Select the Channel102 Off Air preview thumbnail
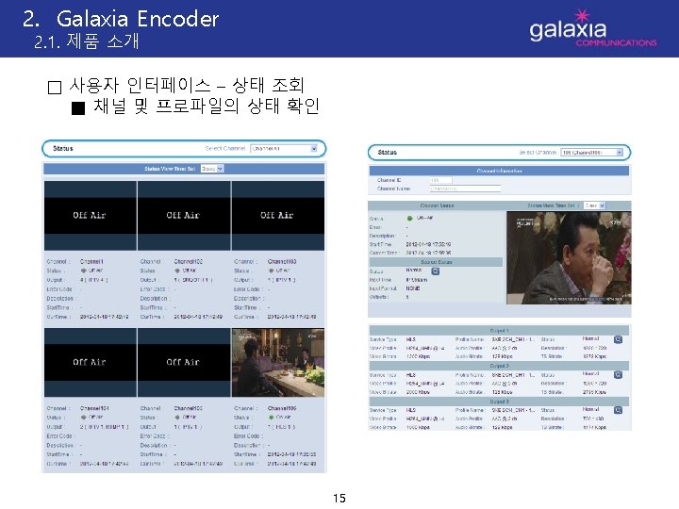 [184, 216]
